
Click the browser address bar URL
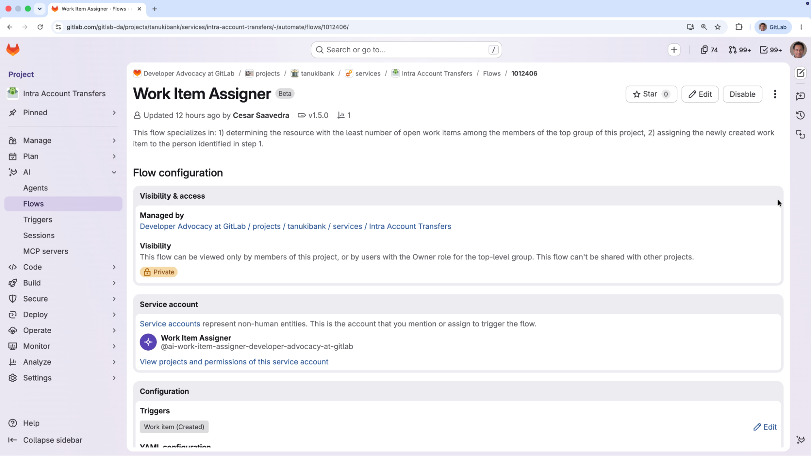pyautogui.click(x=207, y=27)
